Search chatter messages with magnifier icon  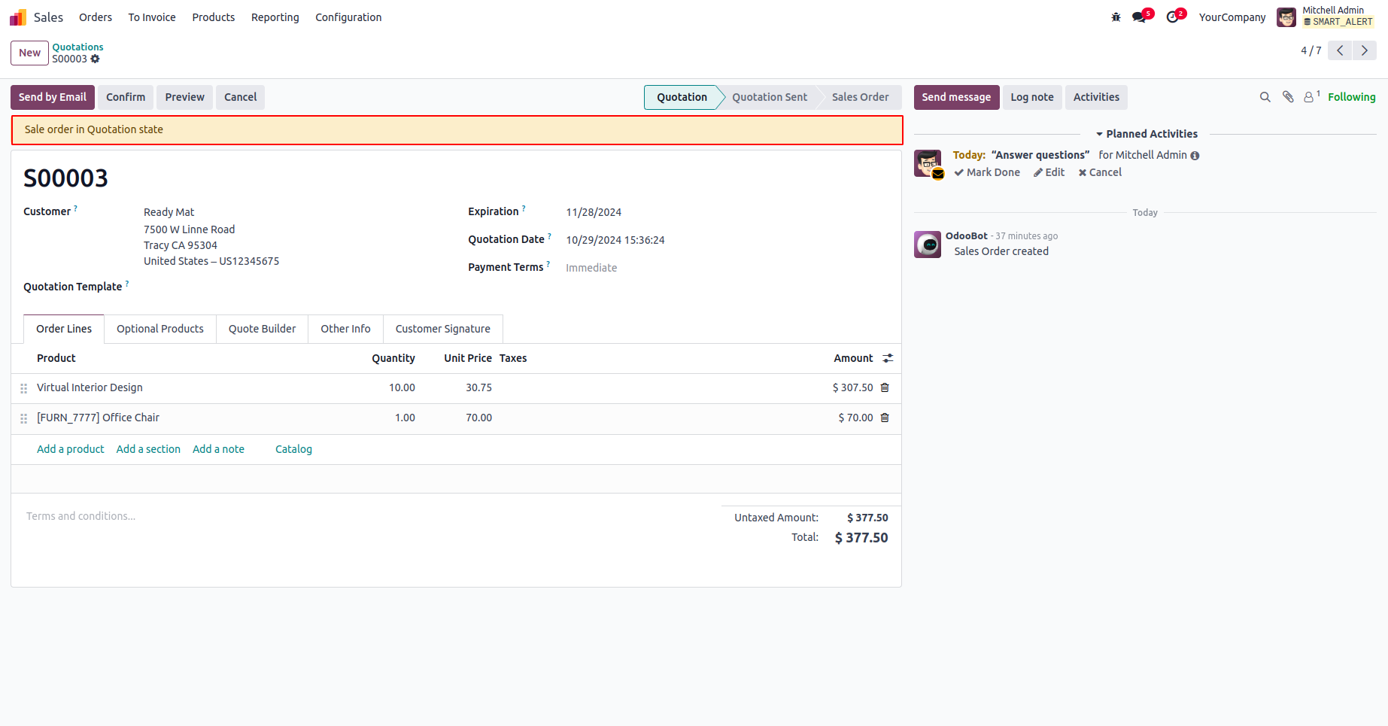point(1265,97)
